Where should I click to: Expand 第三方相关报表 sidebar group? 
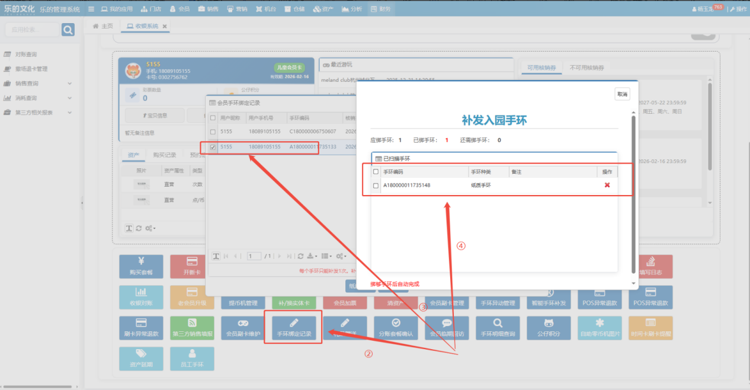coord(41,113)
